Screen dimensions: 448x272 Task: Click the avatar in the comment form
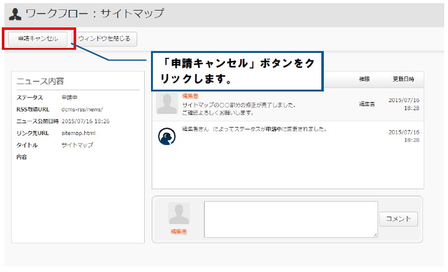[x=179, y=213]
